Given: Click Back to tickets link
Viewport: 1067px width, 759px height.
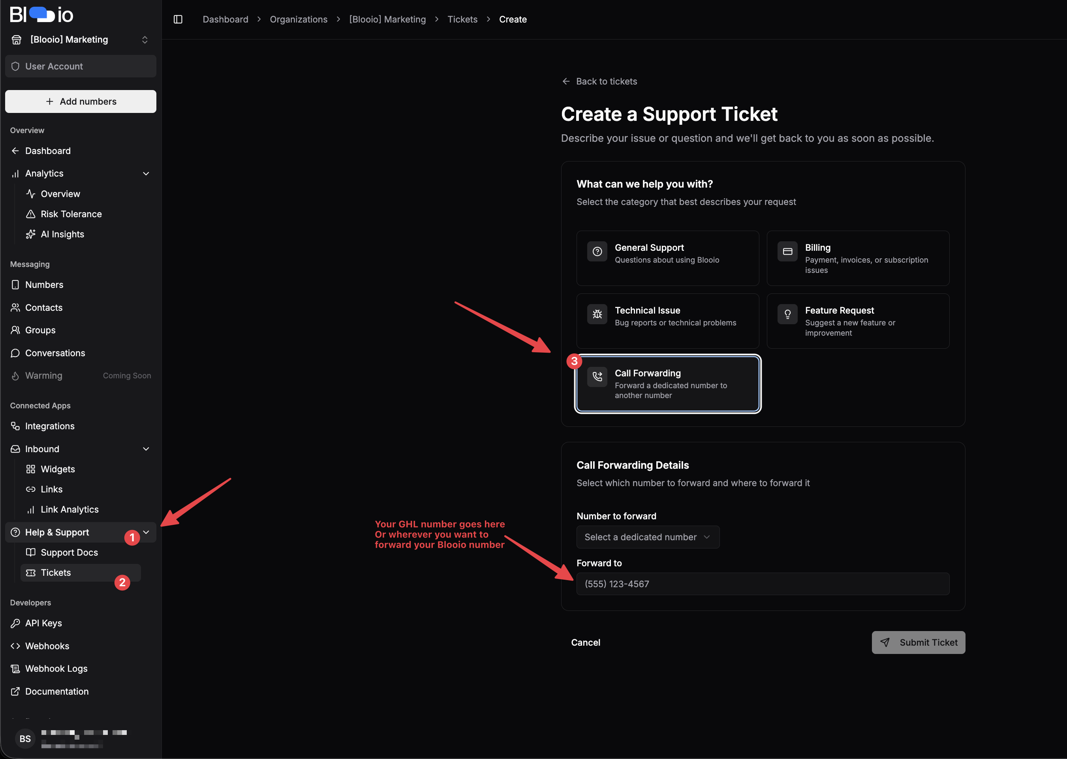Looking at the screenshot, I should coord(599,81).
